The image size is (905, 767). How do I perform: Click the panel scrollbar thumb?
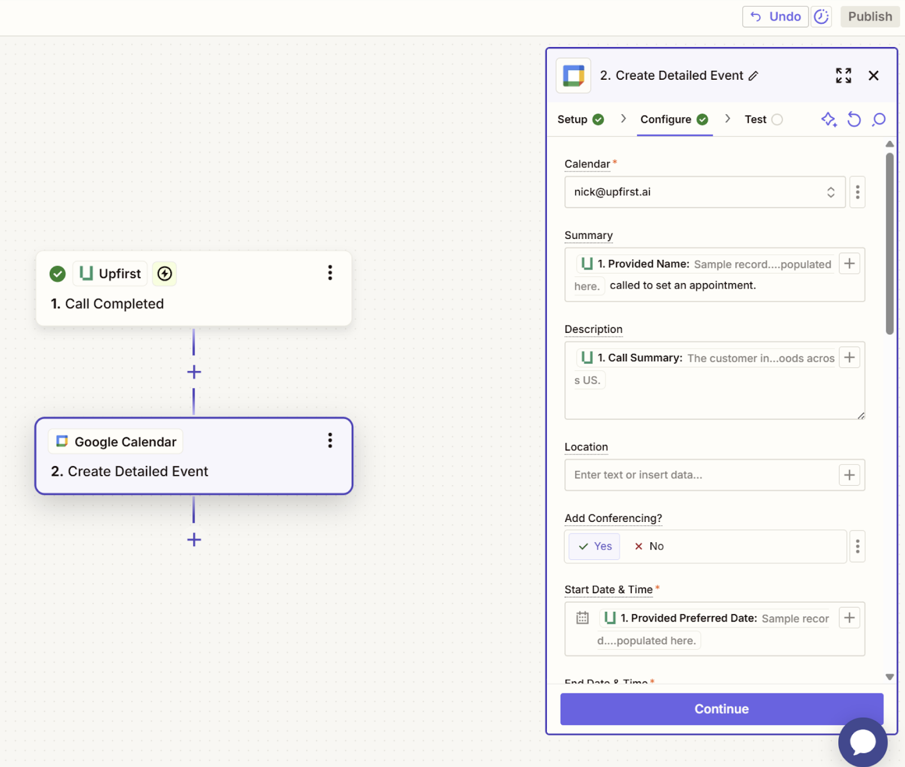point(890,243)
